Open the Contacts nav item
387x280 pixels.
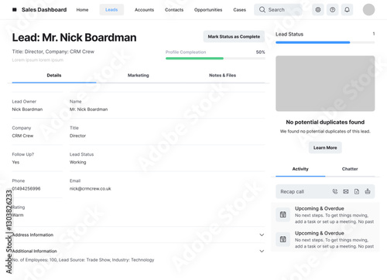pyautogui.click(x=174, y=10)
